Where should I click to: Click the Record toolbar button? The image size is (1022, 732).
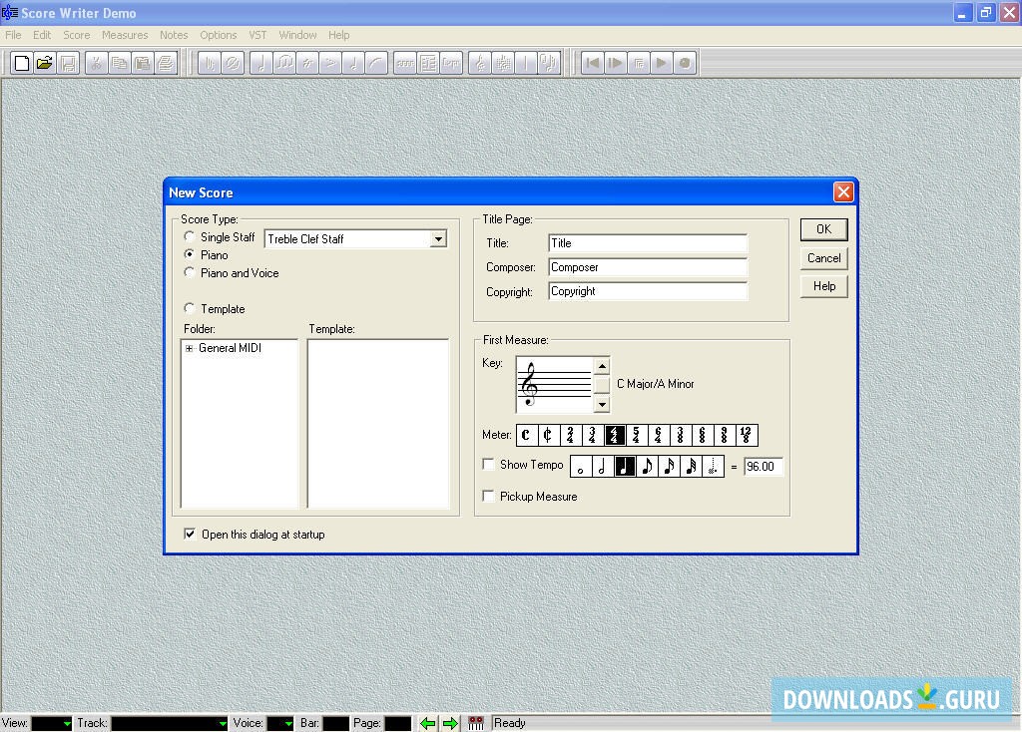tap(685, 63)
